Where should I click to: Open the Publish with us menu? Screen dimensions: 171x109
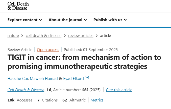[x=108, y=20]
